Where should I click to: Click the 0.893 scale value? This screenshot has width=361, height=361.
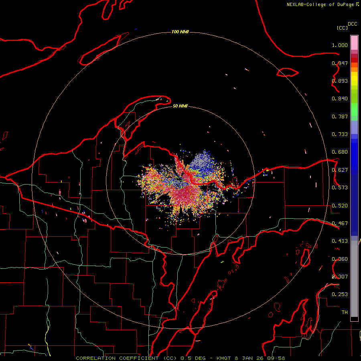click(x=340, y=81)
